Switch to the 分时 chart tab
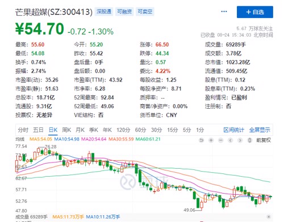The image size is (284, 222). [23, 130]
